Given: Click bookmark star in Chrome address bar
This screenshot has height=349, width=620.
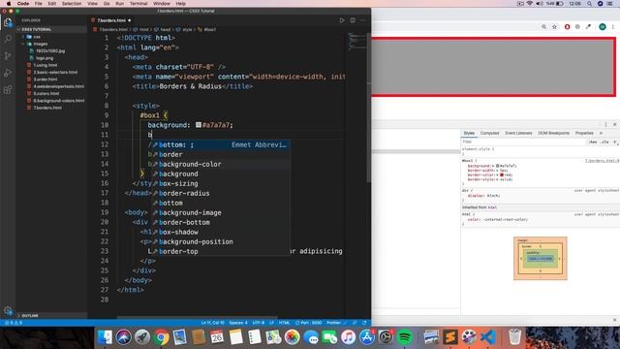Looking at the screenshot, I should click(554, 27).
